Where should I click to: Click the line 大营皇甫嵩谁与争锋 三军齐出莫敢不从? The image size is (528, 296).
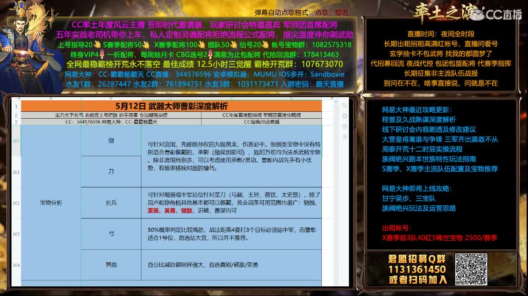click(440, 139)
